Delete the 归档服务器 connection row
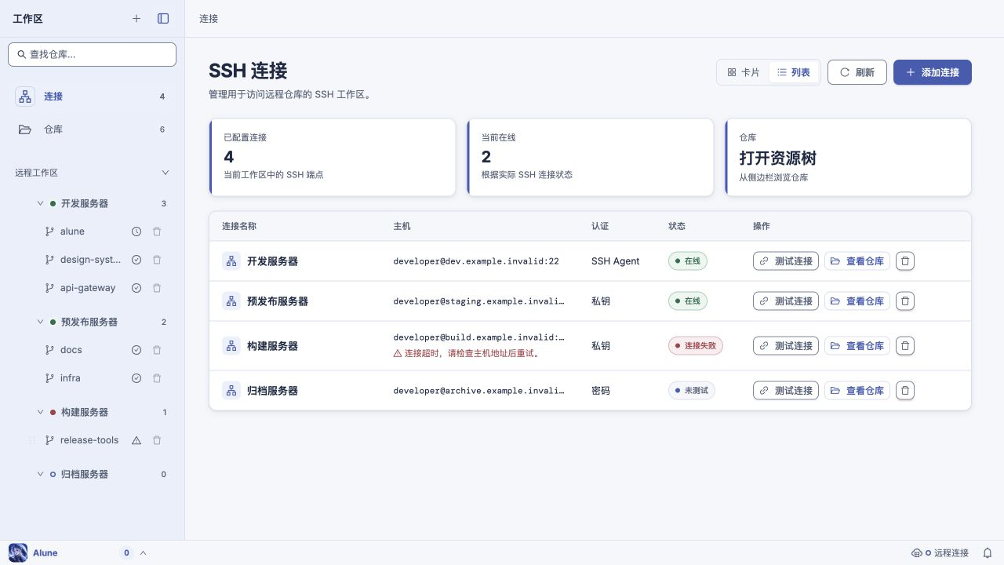The height and width of the screenshot is (565, 1004). pyautogui.click(x=905, y=391)
